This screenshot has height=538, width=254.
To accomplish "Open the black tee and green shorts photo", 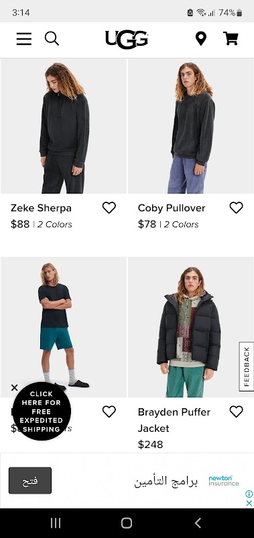I will 64,327.
